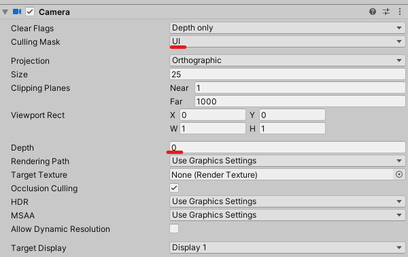Click the Viewport Rect W field
The image size is (408, 257).
(213, 129)
